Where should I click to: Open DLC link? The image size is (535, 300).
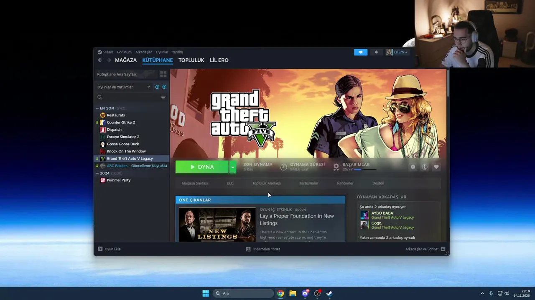(x=230, y=183)
